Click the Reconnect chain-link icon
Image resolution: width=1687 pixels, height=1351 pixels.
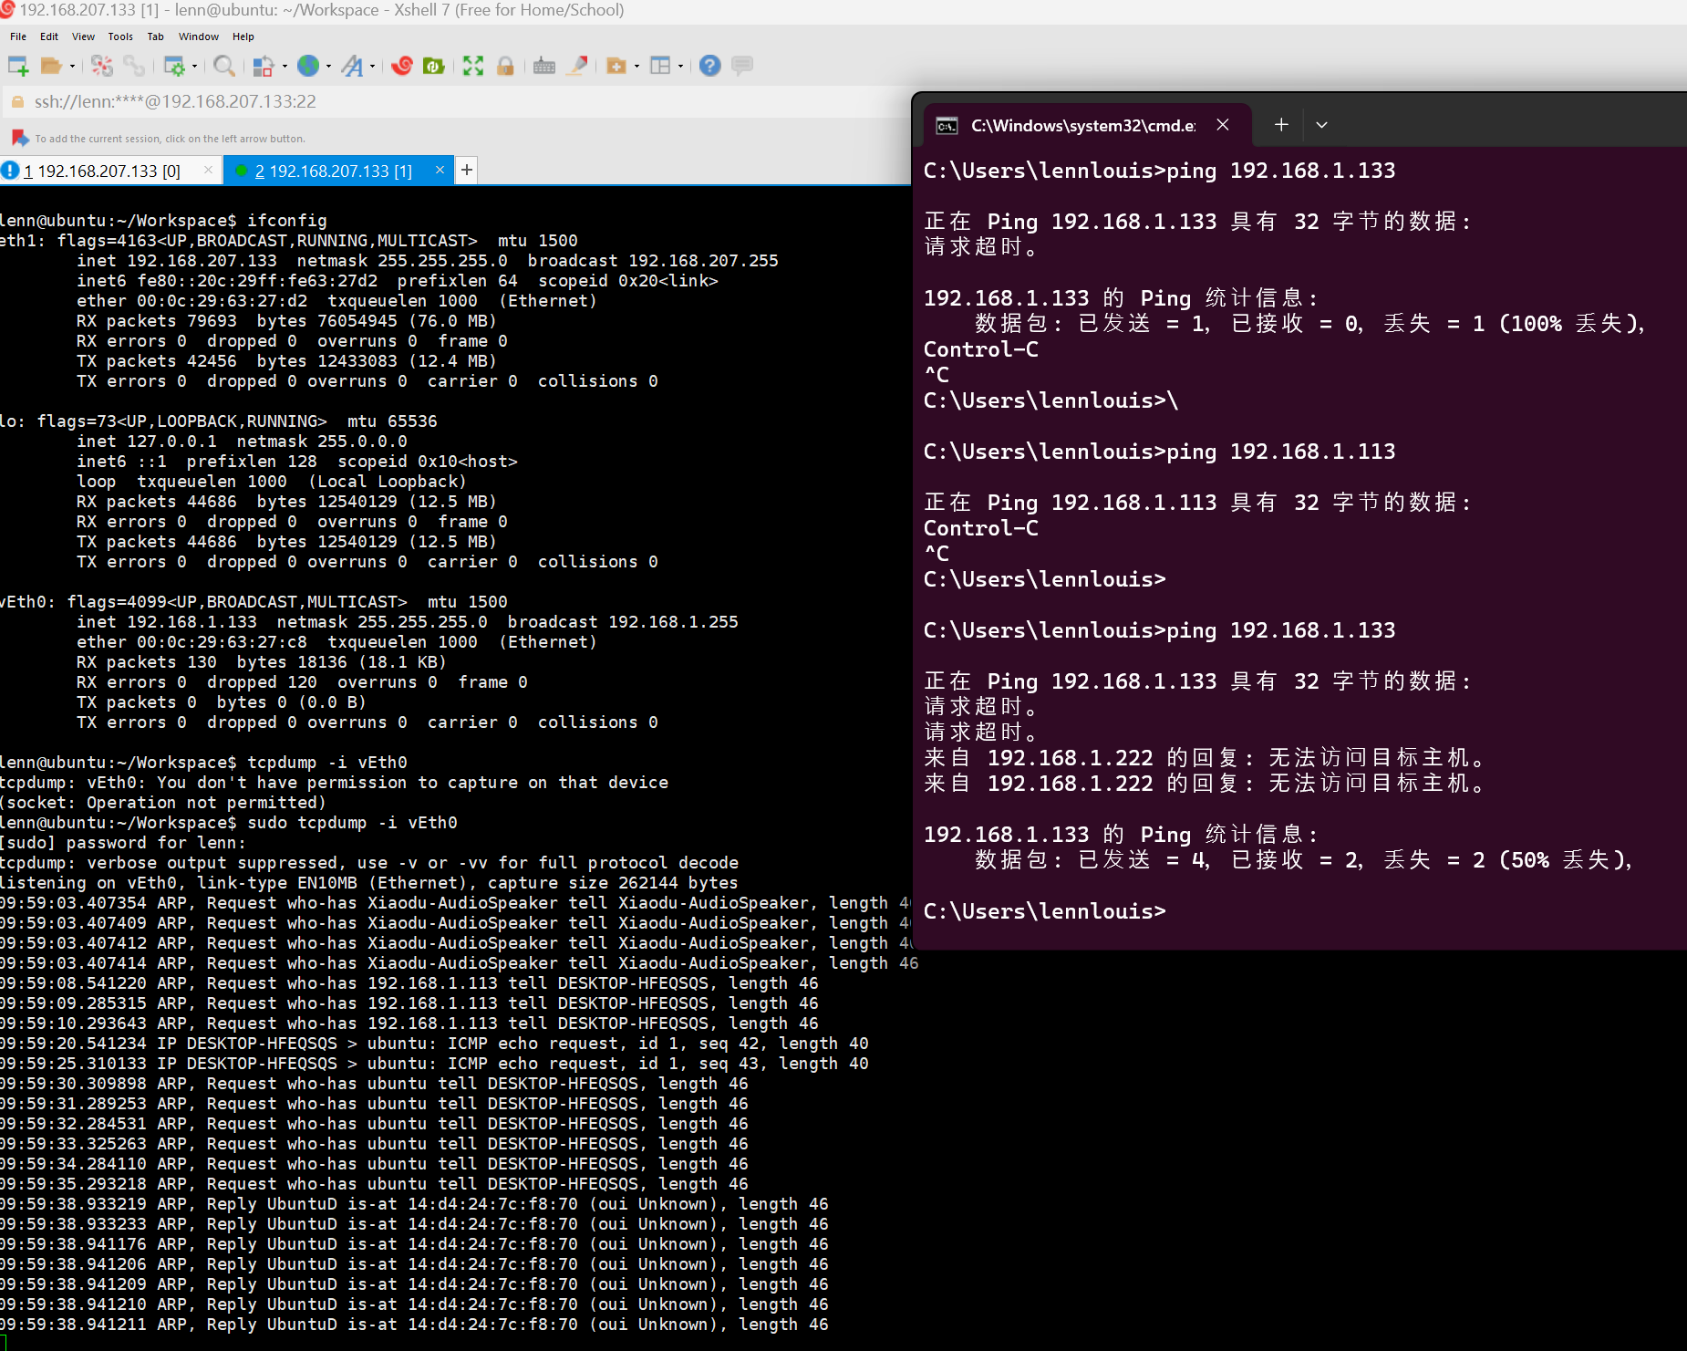click(x=134, y=66)
